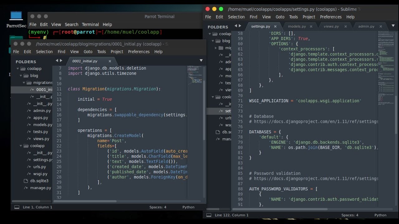Image resolution: width=399 pixels, height=224 pixels.
Task: Collapse the top coolapp folder in left sidebar
Action: coord(17,69)
